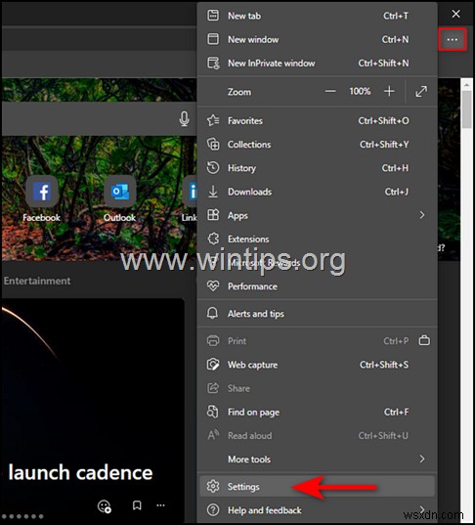Enter full screen via the zoom arrows icon

click(x=421, y=91)
